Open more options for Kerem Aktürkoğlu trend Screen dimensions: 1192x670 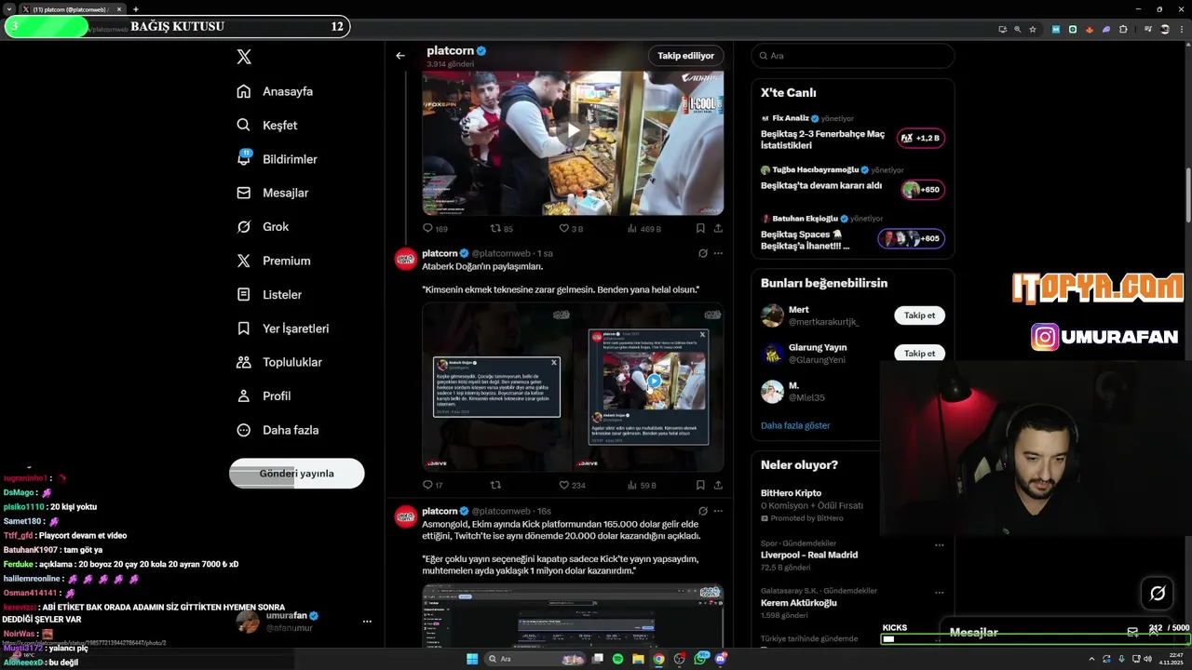(939, 593)
